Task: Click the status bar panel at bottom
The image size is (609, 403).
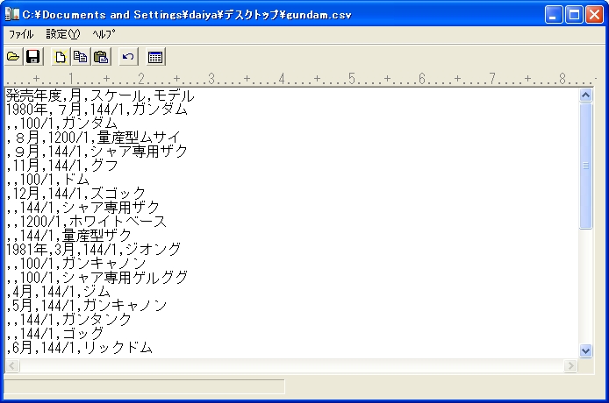Action: click(x=144, y=386)
